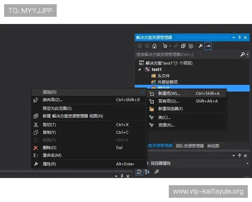Toggle the Preview Selected Items button
The image size is (252, 202).
207,46
